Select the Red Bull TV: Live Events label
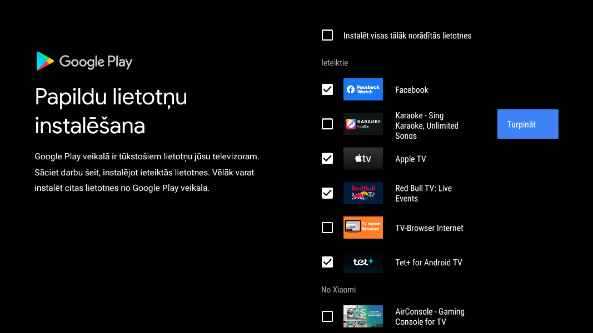593x333 pixels. point(423,193)
